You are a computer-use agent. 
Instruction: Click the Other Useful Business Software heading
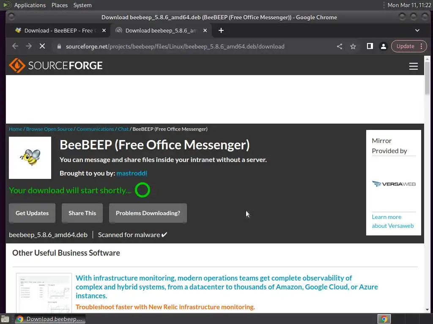tap(66, 253)
